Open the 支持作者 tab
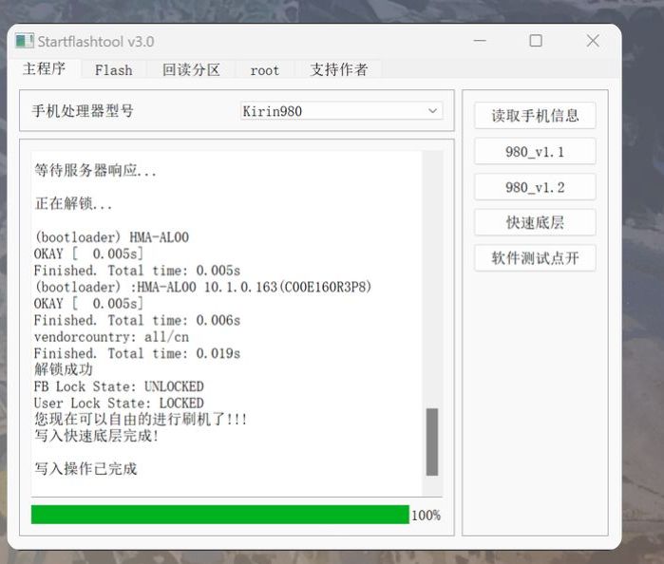This screenshot has height=564, width=664. tap(338, 69)
